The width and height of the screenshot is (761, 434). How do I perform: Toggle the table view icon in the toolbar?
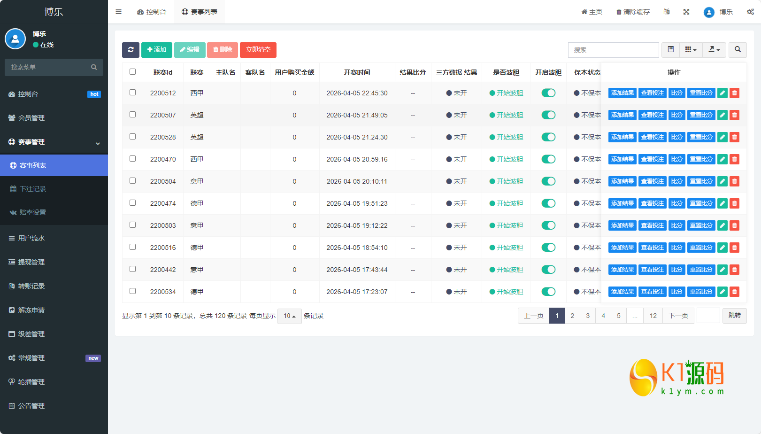point(671,50)
